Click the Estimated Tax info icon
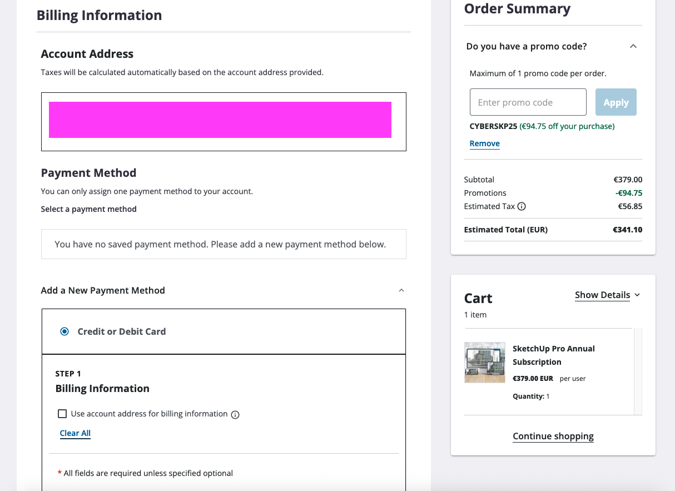Image resolution: width=675 pixels, height=491 pixels. point(522,206)
